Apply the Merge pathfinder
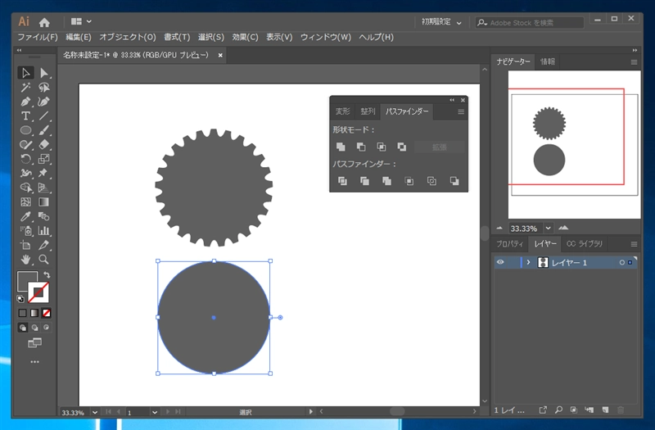This screenshot has width=655, height=430. pyautogui.click(x=386, y=181)
